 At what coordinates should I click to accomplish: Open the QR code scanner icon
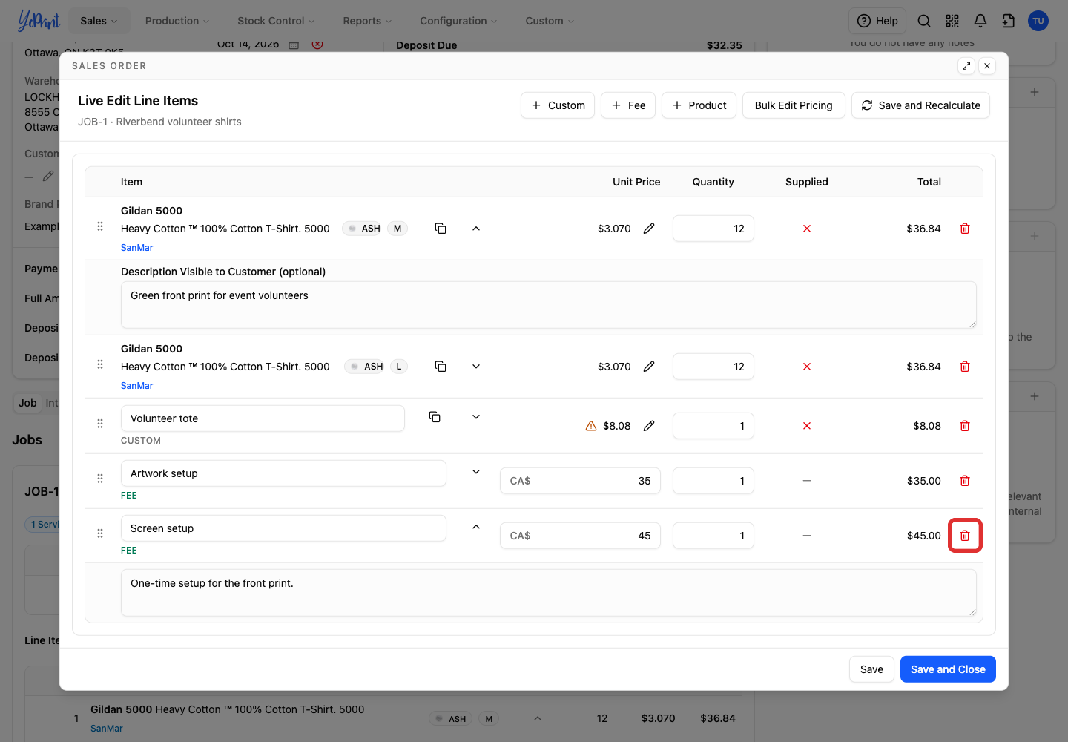[x=952, y=21]
